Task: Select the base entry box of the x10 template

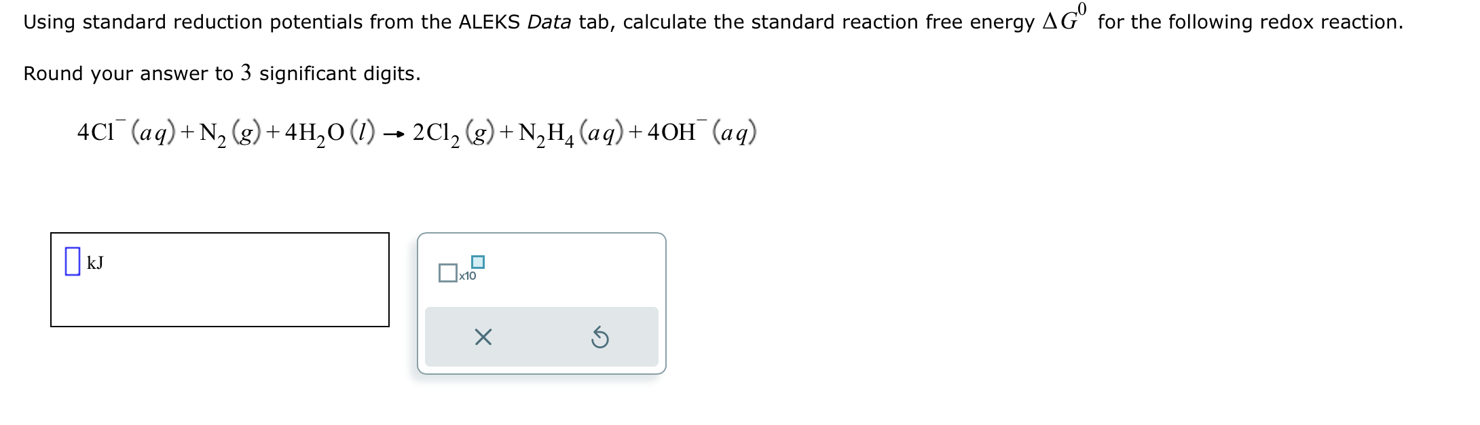Action: point(448,272)
